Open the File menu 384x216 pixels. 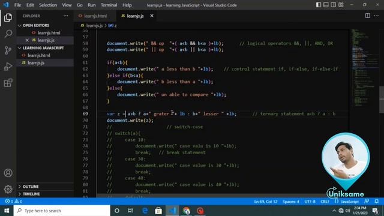click(17, 5)
